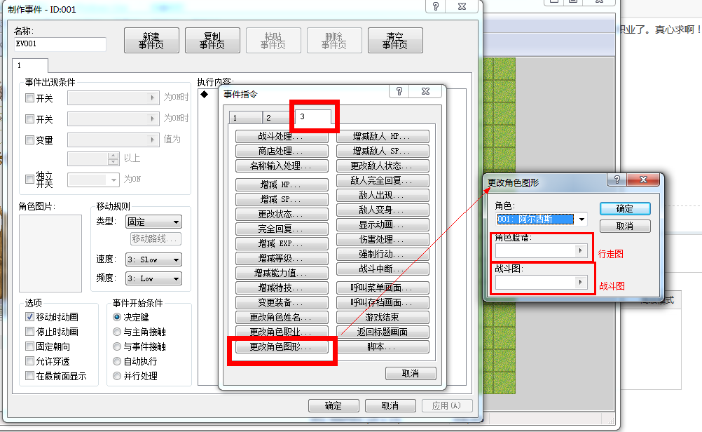Open first 开关 selector arrow
Viewport: 702px width, 432px height.
(x=153, y=97)
